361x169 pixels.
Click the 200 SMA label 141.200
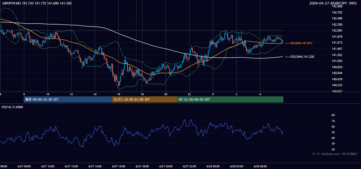(x=300, y=57)
